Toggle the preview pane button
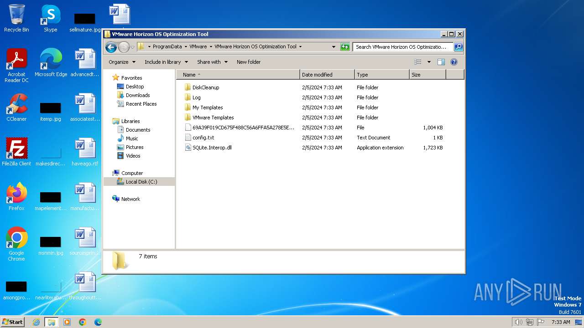Image resolution: width=584 pixels, height=328 pixels. coord(441,62)
